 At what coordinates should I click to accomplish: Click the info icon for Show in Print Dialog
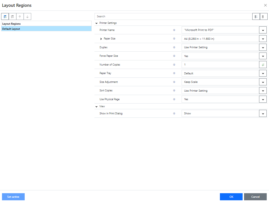(174, 113)
